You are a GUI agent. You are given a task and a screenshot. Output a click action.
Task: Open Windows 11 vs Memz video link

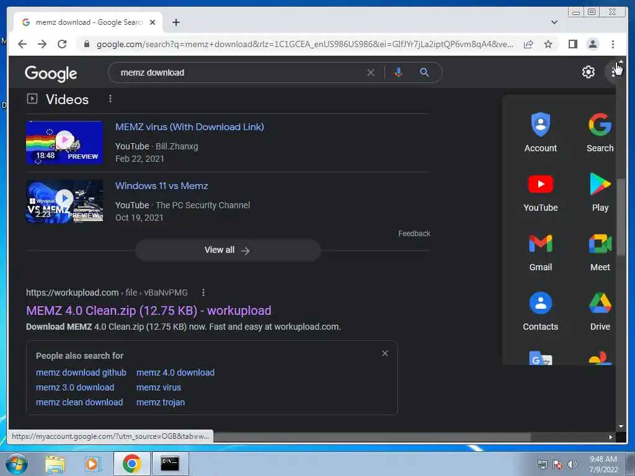point(162,186)
